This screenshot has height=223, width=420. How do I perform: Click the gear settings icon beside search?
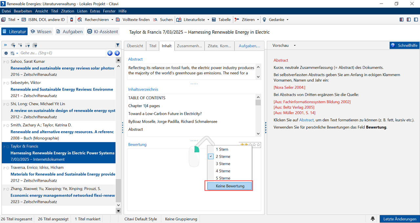coord(6,53)
